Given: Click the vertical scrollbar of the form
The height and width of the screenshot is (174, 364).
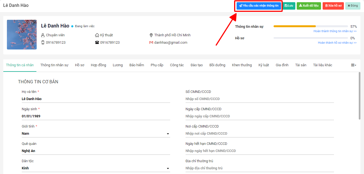Looking at the screenshot, I should pyautogui.click(x=359, y=96).
